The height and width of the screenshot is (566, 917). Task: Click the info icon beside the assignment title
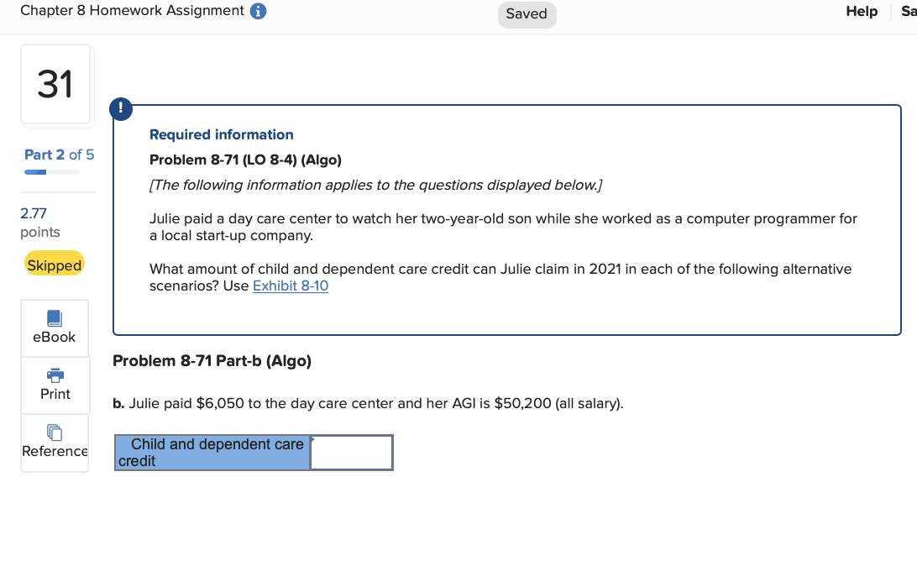pyautogui.click(x=258, y=11)
